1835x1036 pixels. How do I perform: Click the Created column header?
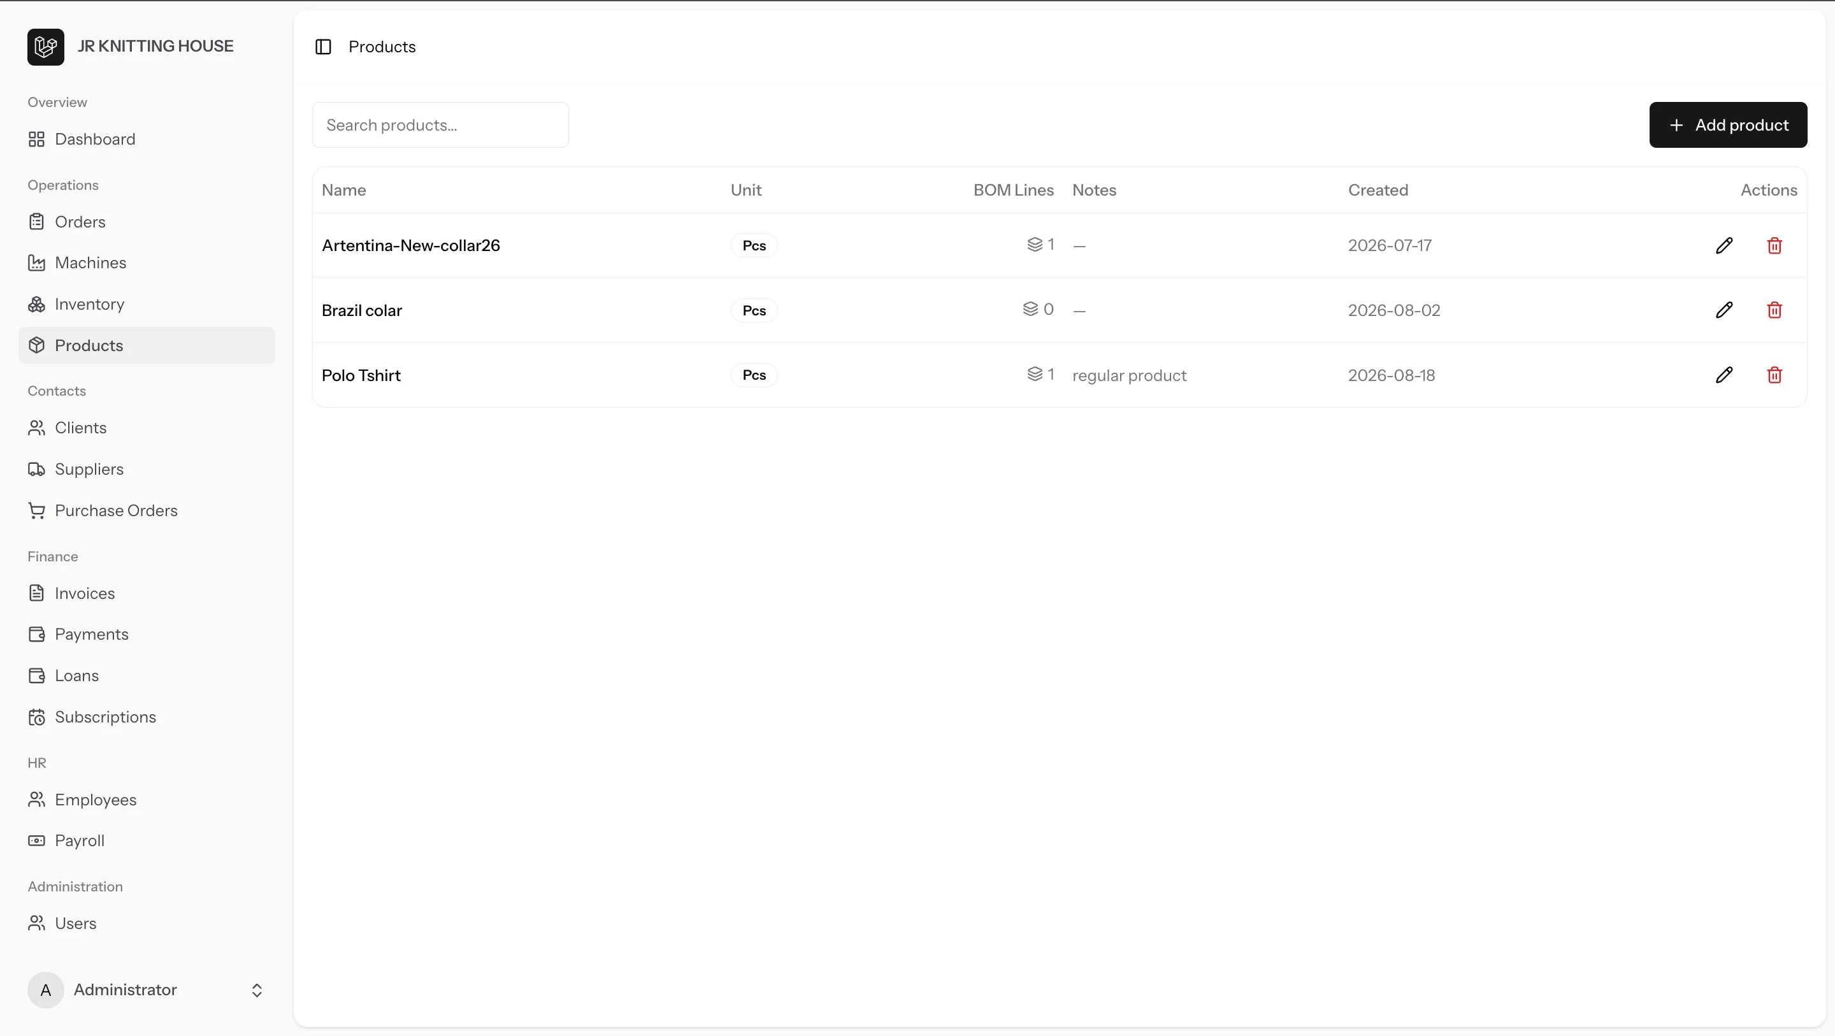coord(1378,191)
